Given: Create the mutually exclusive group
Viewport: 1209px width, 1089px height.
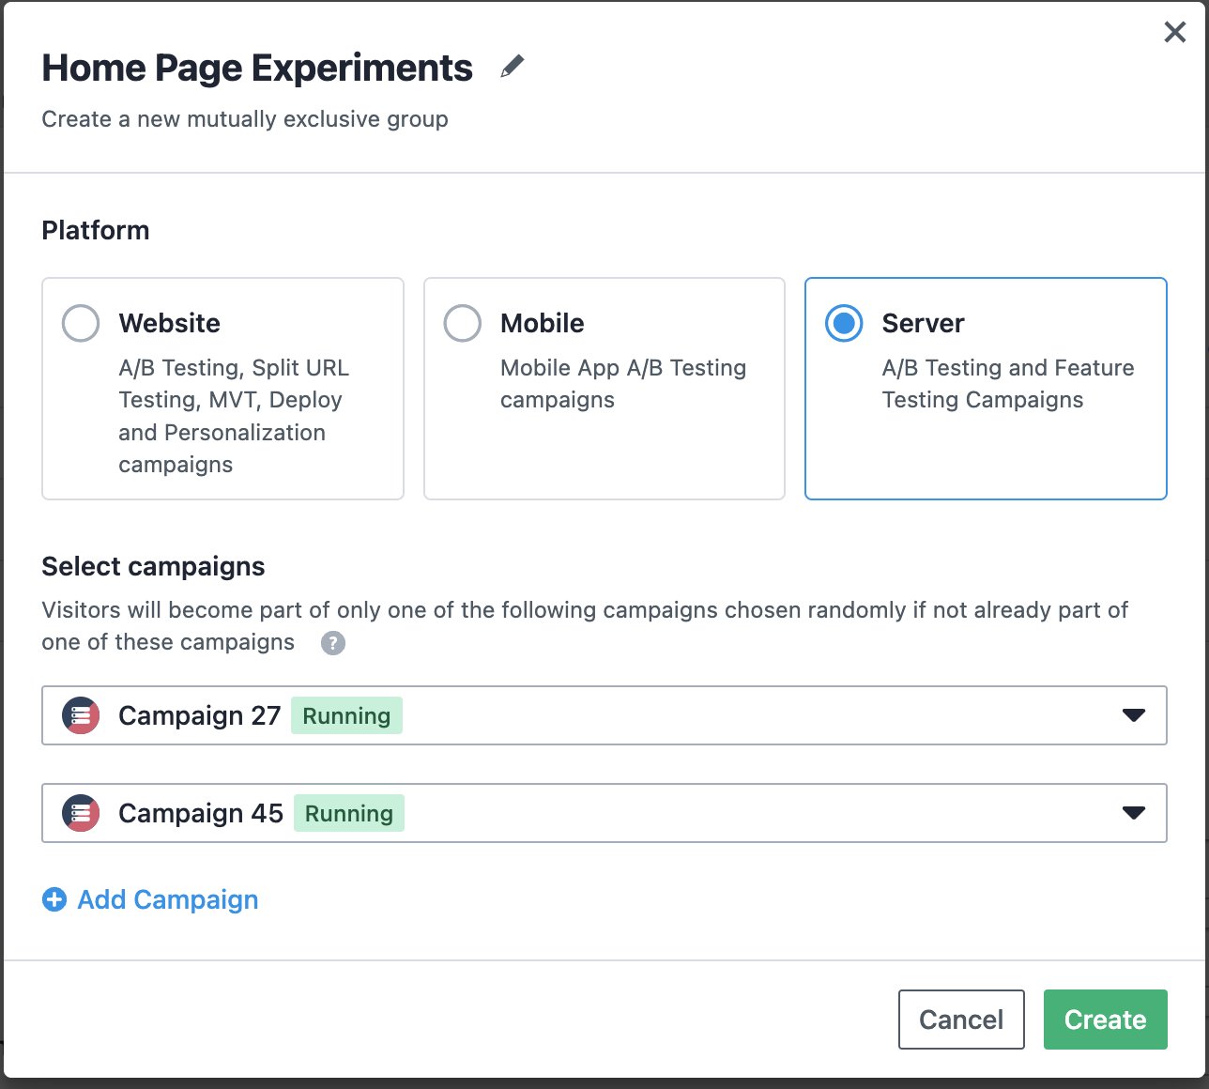Looking at the screenshot, I should click(x=1106, y=1020).
